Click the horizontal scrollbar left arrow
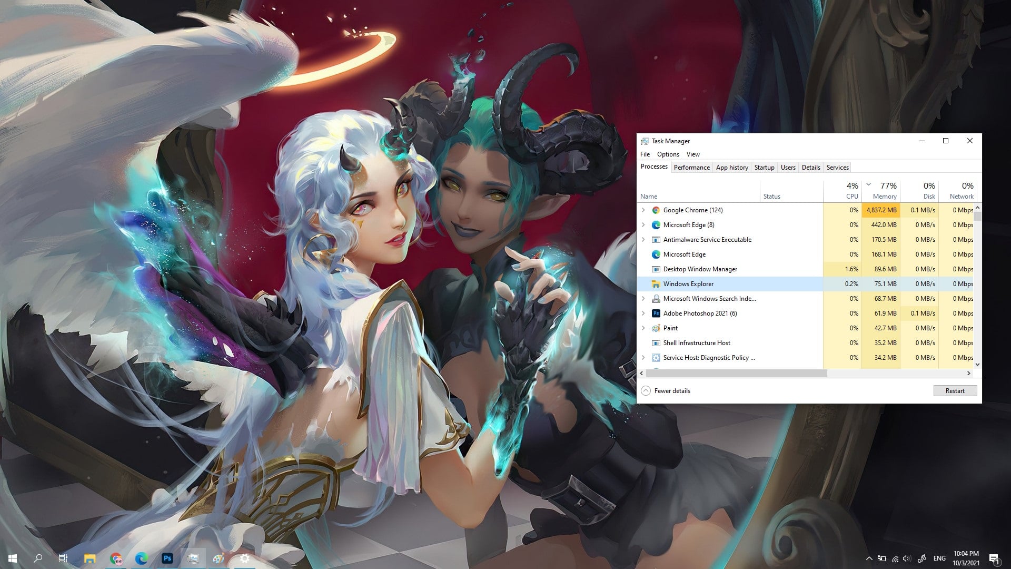This screenshot has width=1011, height=569. (641, 373)
